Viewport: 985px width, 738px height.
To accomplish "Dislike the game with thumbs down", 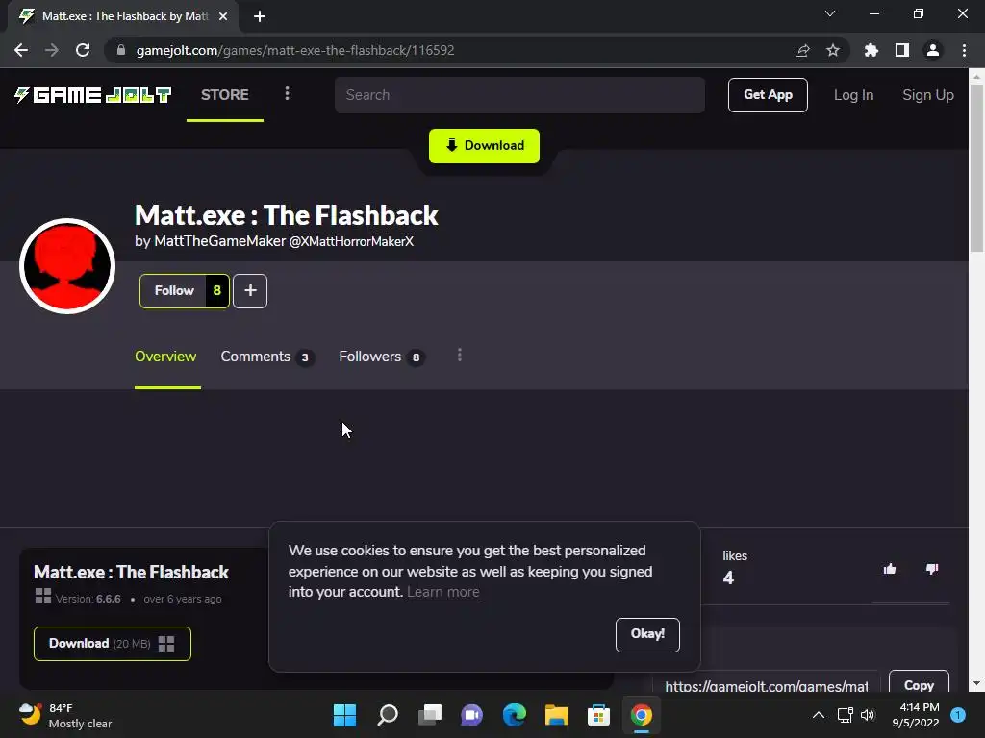I will click(x=932, y=569).
